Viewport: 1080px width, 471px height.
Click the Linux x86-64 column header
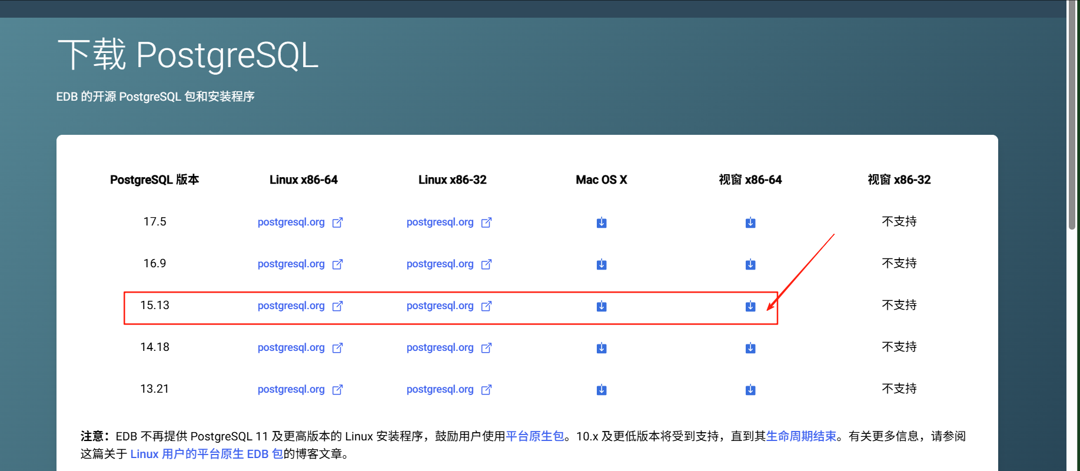click(x=304, y=180)
